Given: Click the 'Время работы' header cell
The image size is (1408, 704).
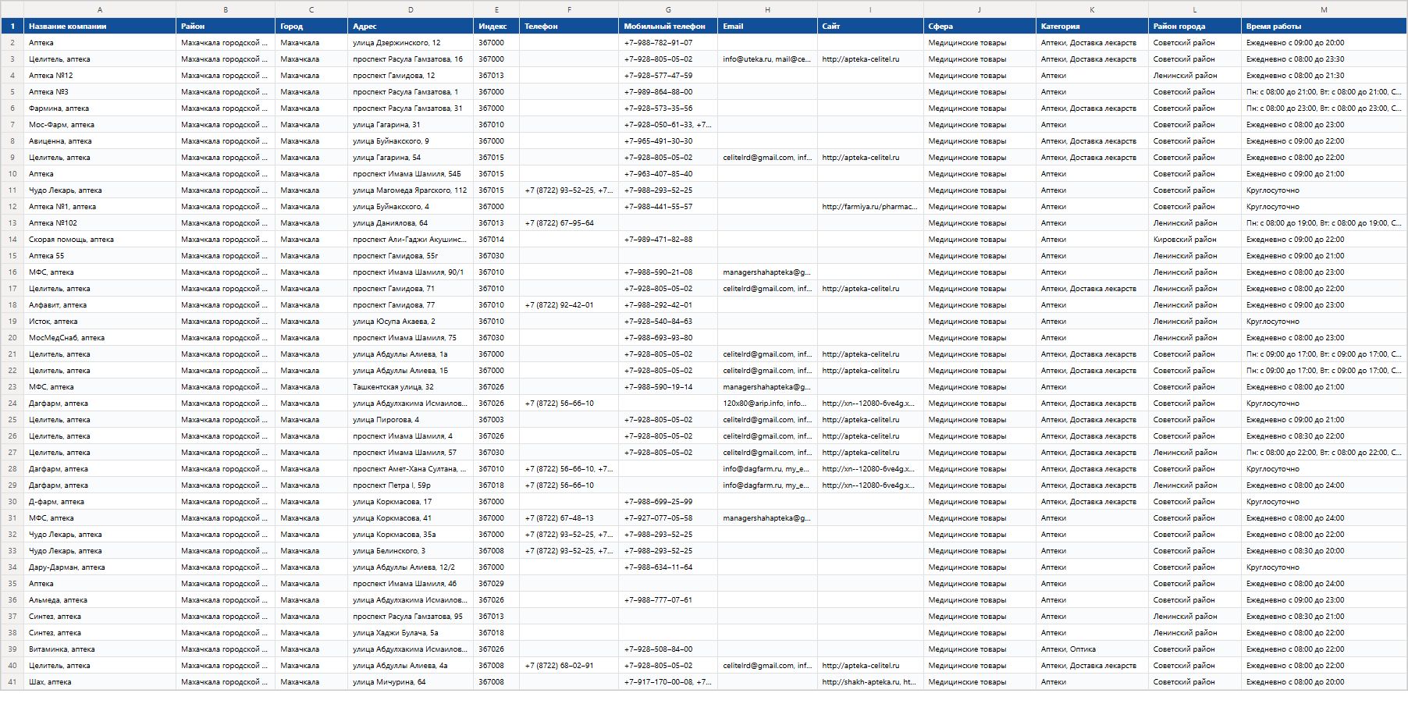Looking at the screenshot, I should coord(1324,27).
